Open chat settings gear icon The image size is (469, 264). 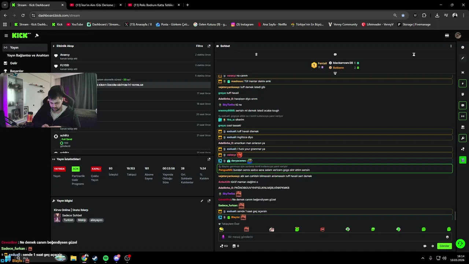pos(433,246)
